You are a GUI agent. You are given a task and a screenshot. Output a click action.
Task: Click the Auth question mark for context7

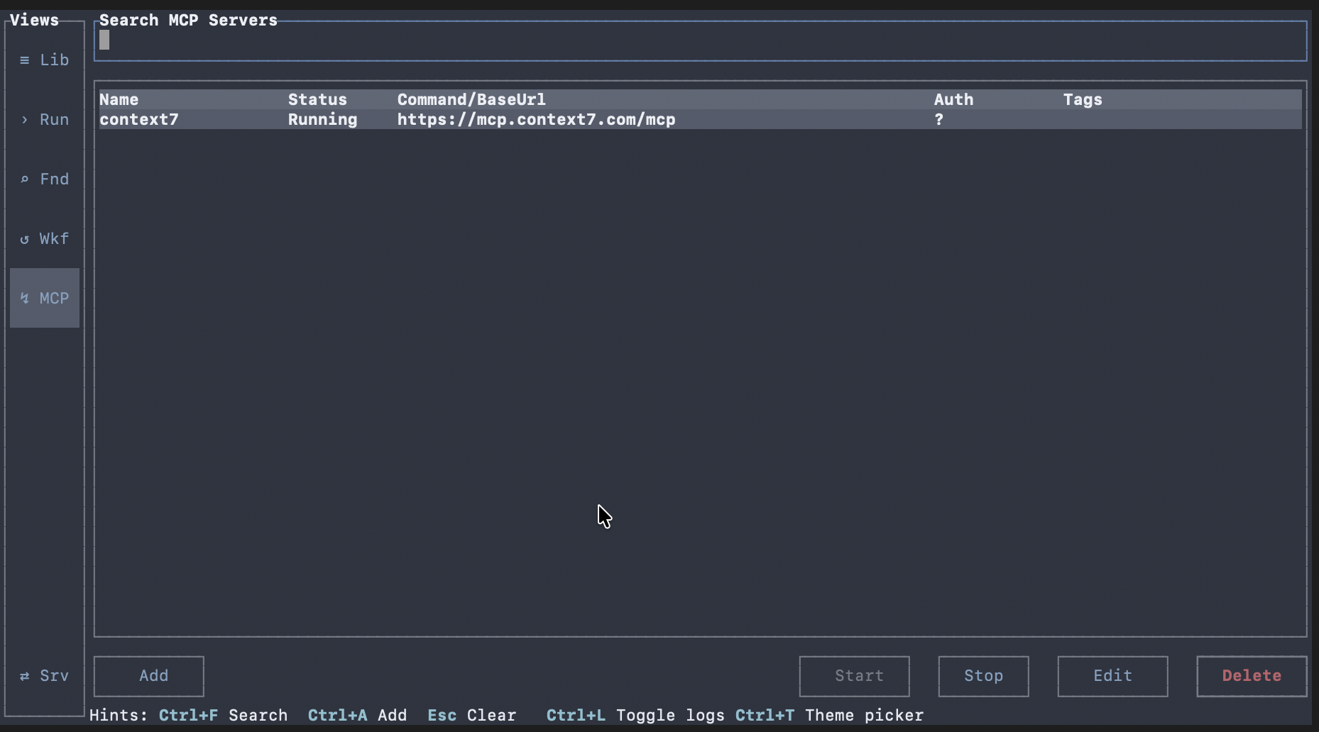pyautogui.click(x=938, y=119)
